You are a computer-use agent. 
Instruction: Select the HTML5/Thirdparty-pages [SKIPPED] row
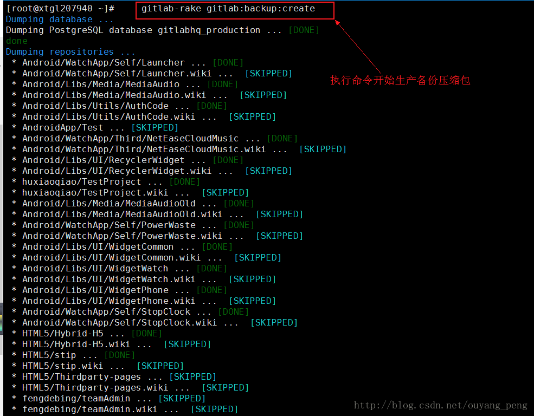click(x=114, y=377)
